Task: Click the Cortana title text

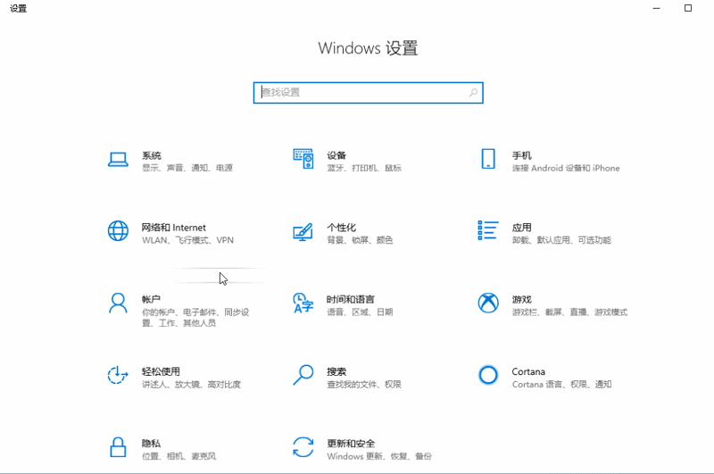Action: [528, 371]
